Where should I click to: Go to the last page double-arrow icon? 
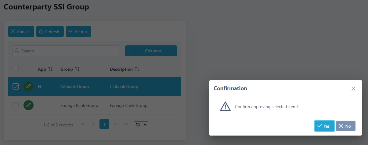click(126, 124)
